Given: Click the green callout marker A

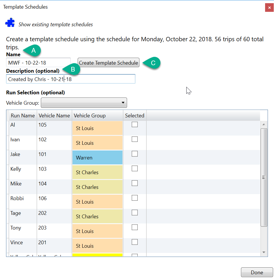Looking at the screenshot, I should tap(33, 50).
